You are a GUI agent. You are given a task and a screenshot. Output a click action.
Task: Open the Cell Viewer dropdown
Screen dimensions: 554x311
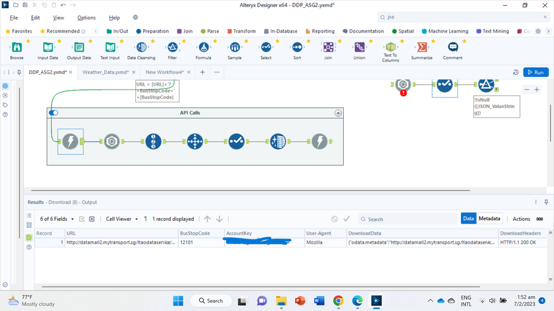pyautogui.click(x=122, y=219)
